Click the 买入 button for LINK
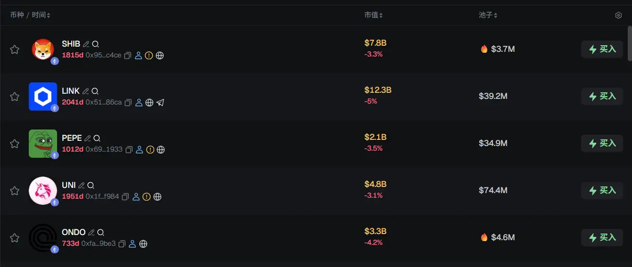The image size is (632, 267). click(x=602, y=97)
